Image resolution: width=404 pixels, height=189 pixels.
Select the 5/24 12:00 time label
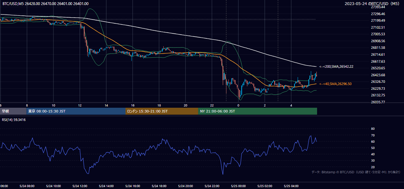click(80, 186)
